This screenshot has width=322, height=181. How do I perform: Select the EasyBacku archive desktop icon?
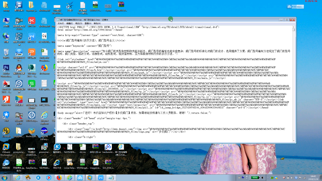[32, 164]
